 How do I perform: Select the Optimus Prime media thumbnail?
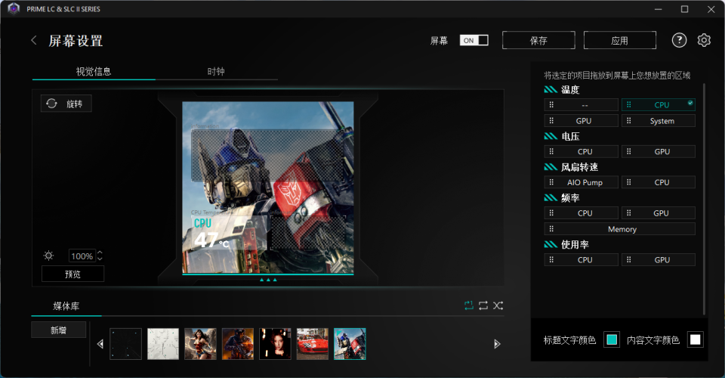350,344
